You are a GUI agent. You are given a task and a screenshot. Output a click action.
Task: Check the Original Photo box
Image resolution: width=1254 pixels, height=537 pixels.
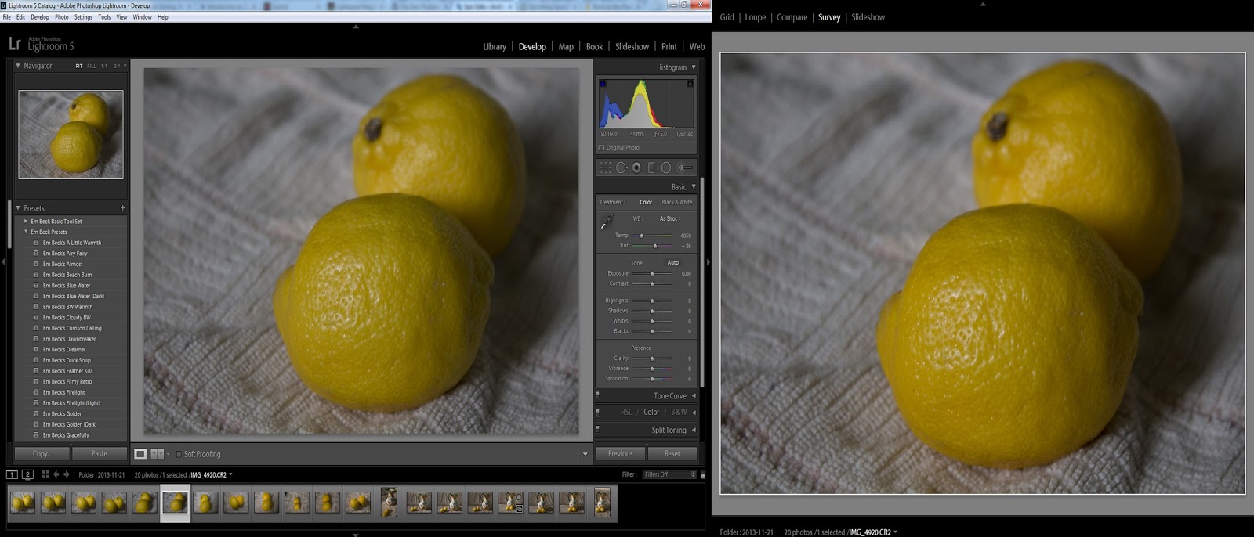pyautogui.click(x=601, y=148)
